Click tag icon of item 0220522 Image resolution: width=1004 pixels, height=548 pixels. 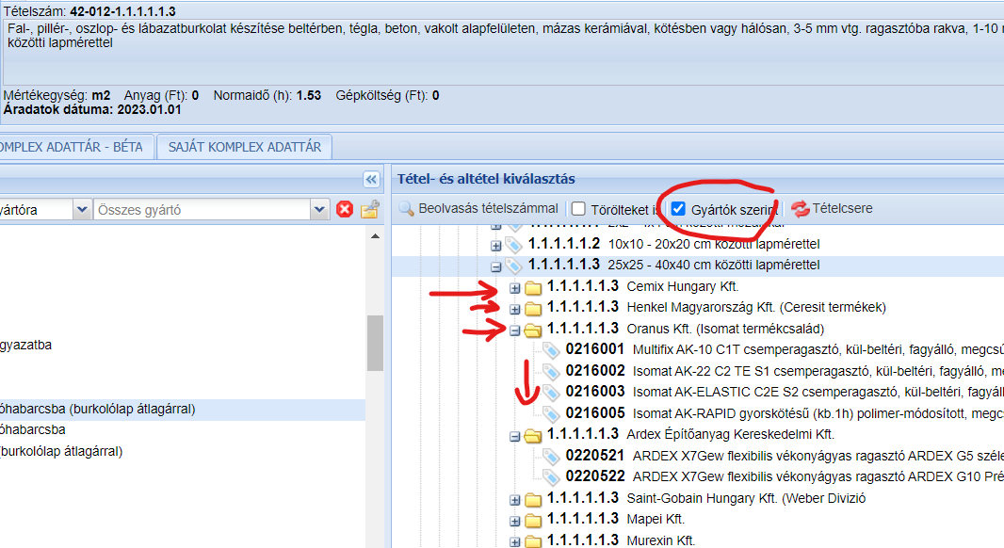(x=551, y=477)
